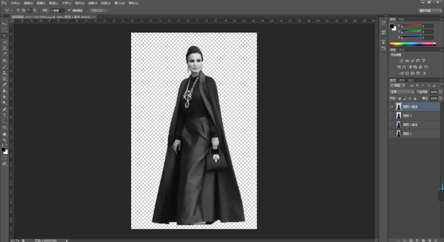Click the Add to selection mode button

24,10
